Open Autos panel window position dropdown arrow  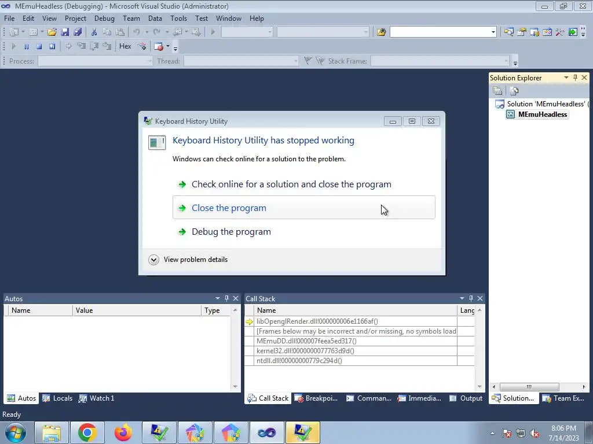[x=218, y=298]
